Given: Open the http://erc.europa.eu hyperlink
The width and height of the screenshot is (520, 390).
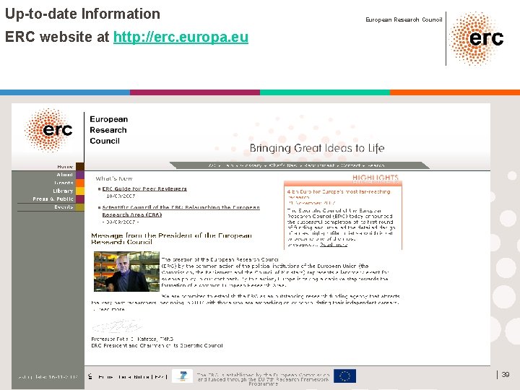Looking at the screenshot, I should tap(181, 37).
